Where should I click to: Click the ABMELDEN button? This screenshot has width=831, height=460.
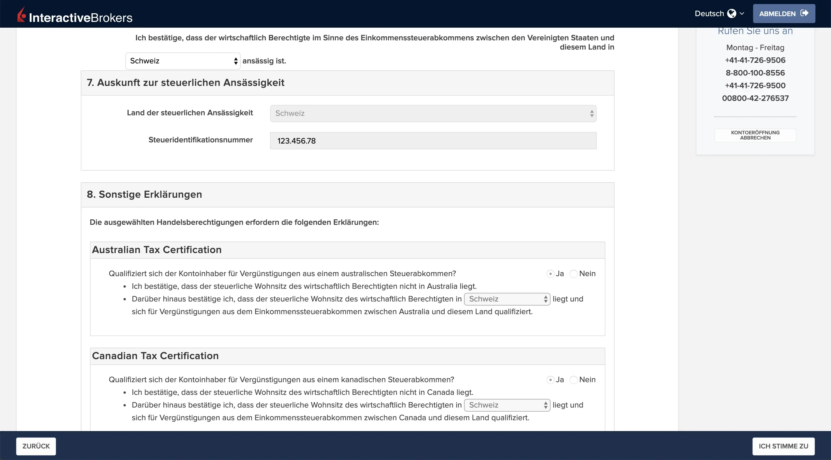tap(784, 14)
